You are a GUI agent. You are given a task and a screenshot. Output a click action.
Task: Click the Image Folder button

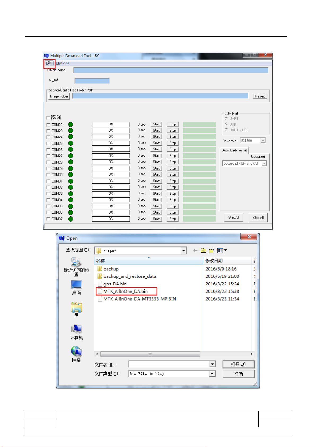click(59, 96)
